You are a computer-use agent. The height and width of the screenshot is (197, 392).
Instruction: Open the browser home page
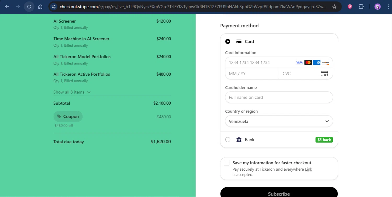tap(40, 7)
